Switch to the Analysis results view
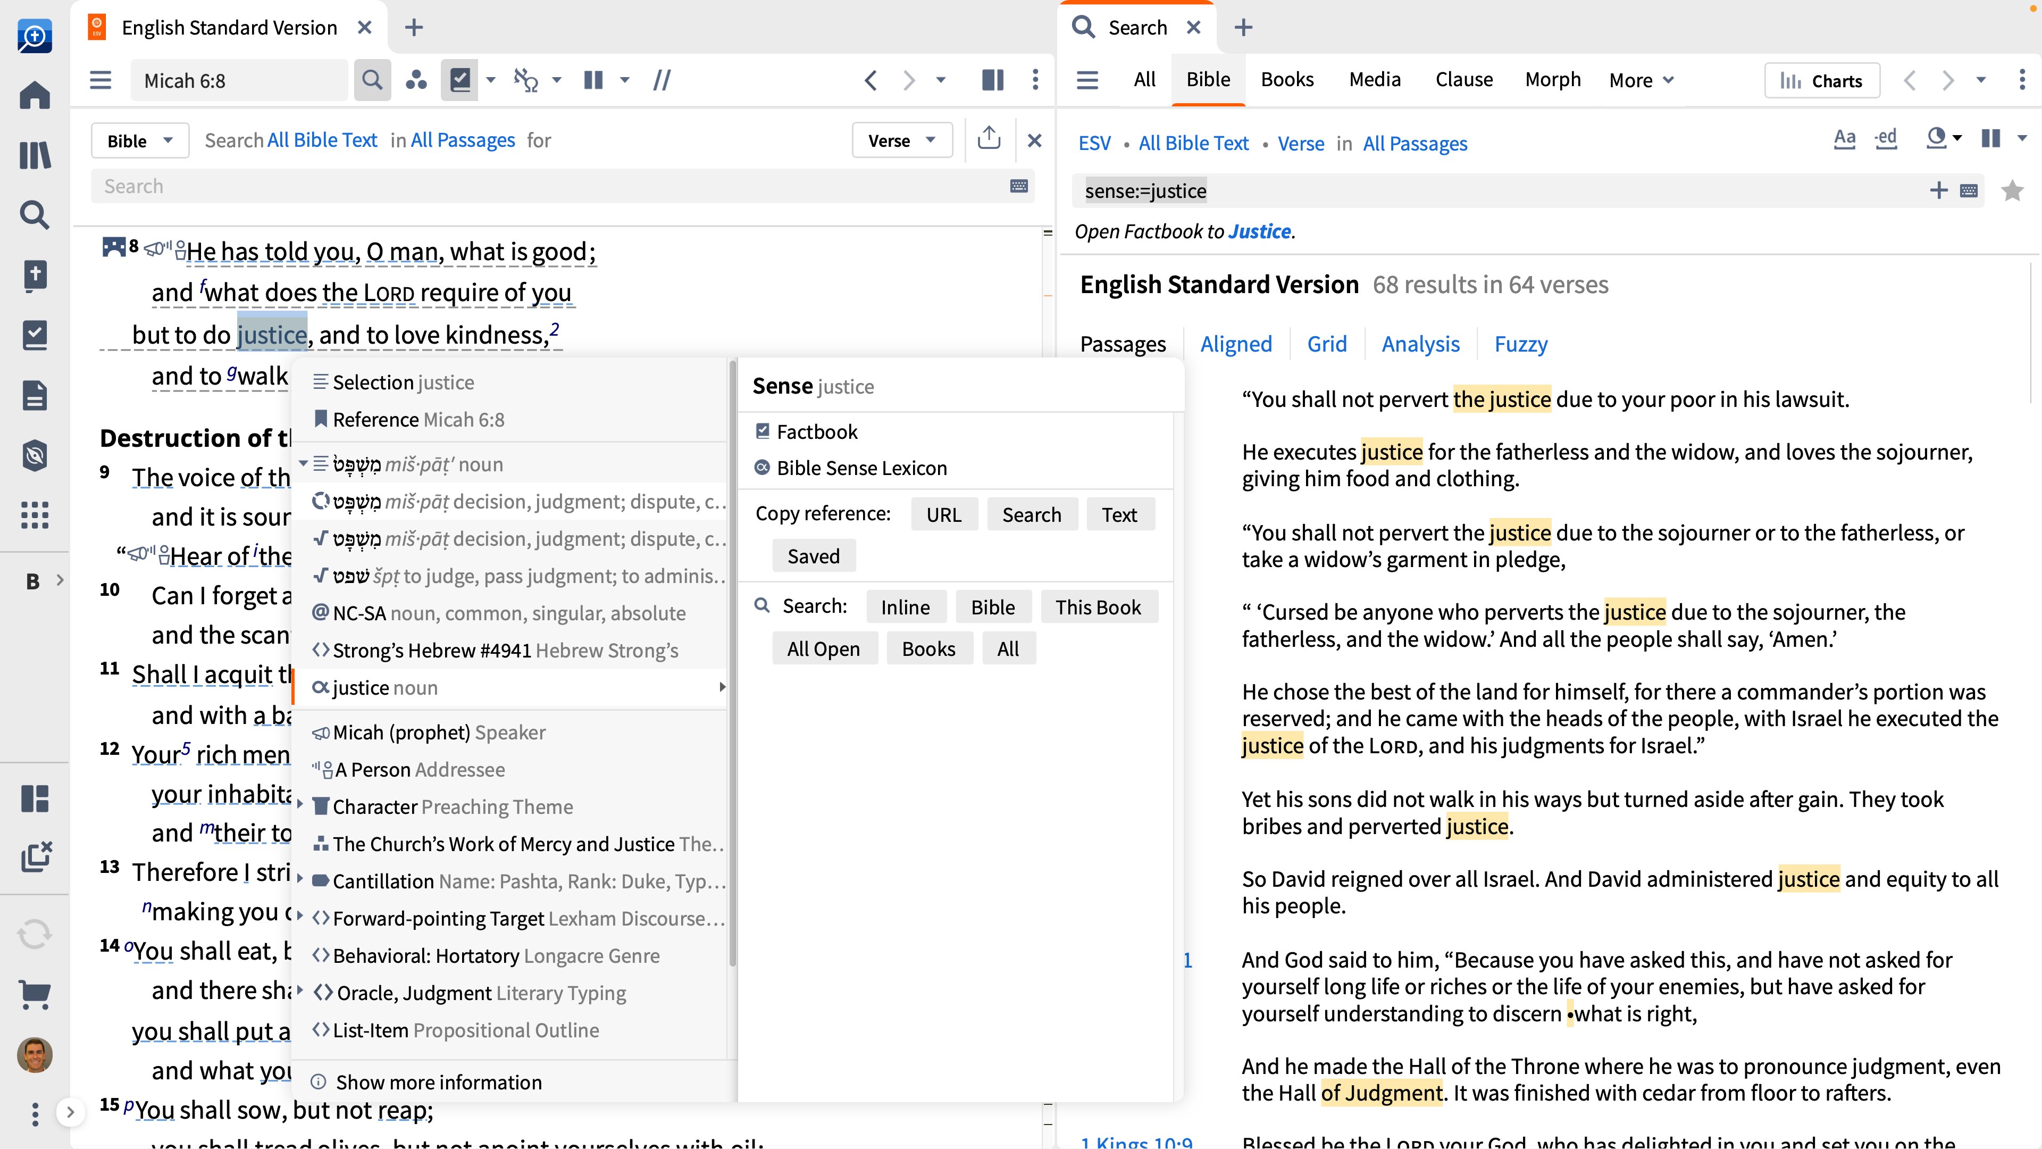 point(1420,343)
